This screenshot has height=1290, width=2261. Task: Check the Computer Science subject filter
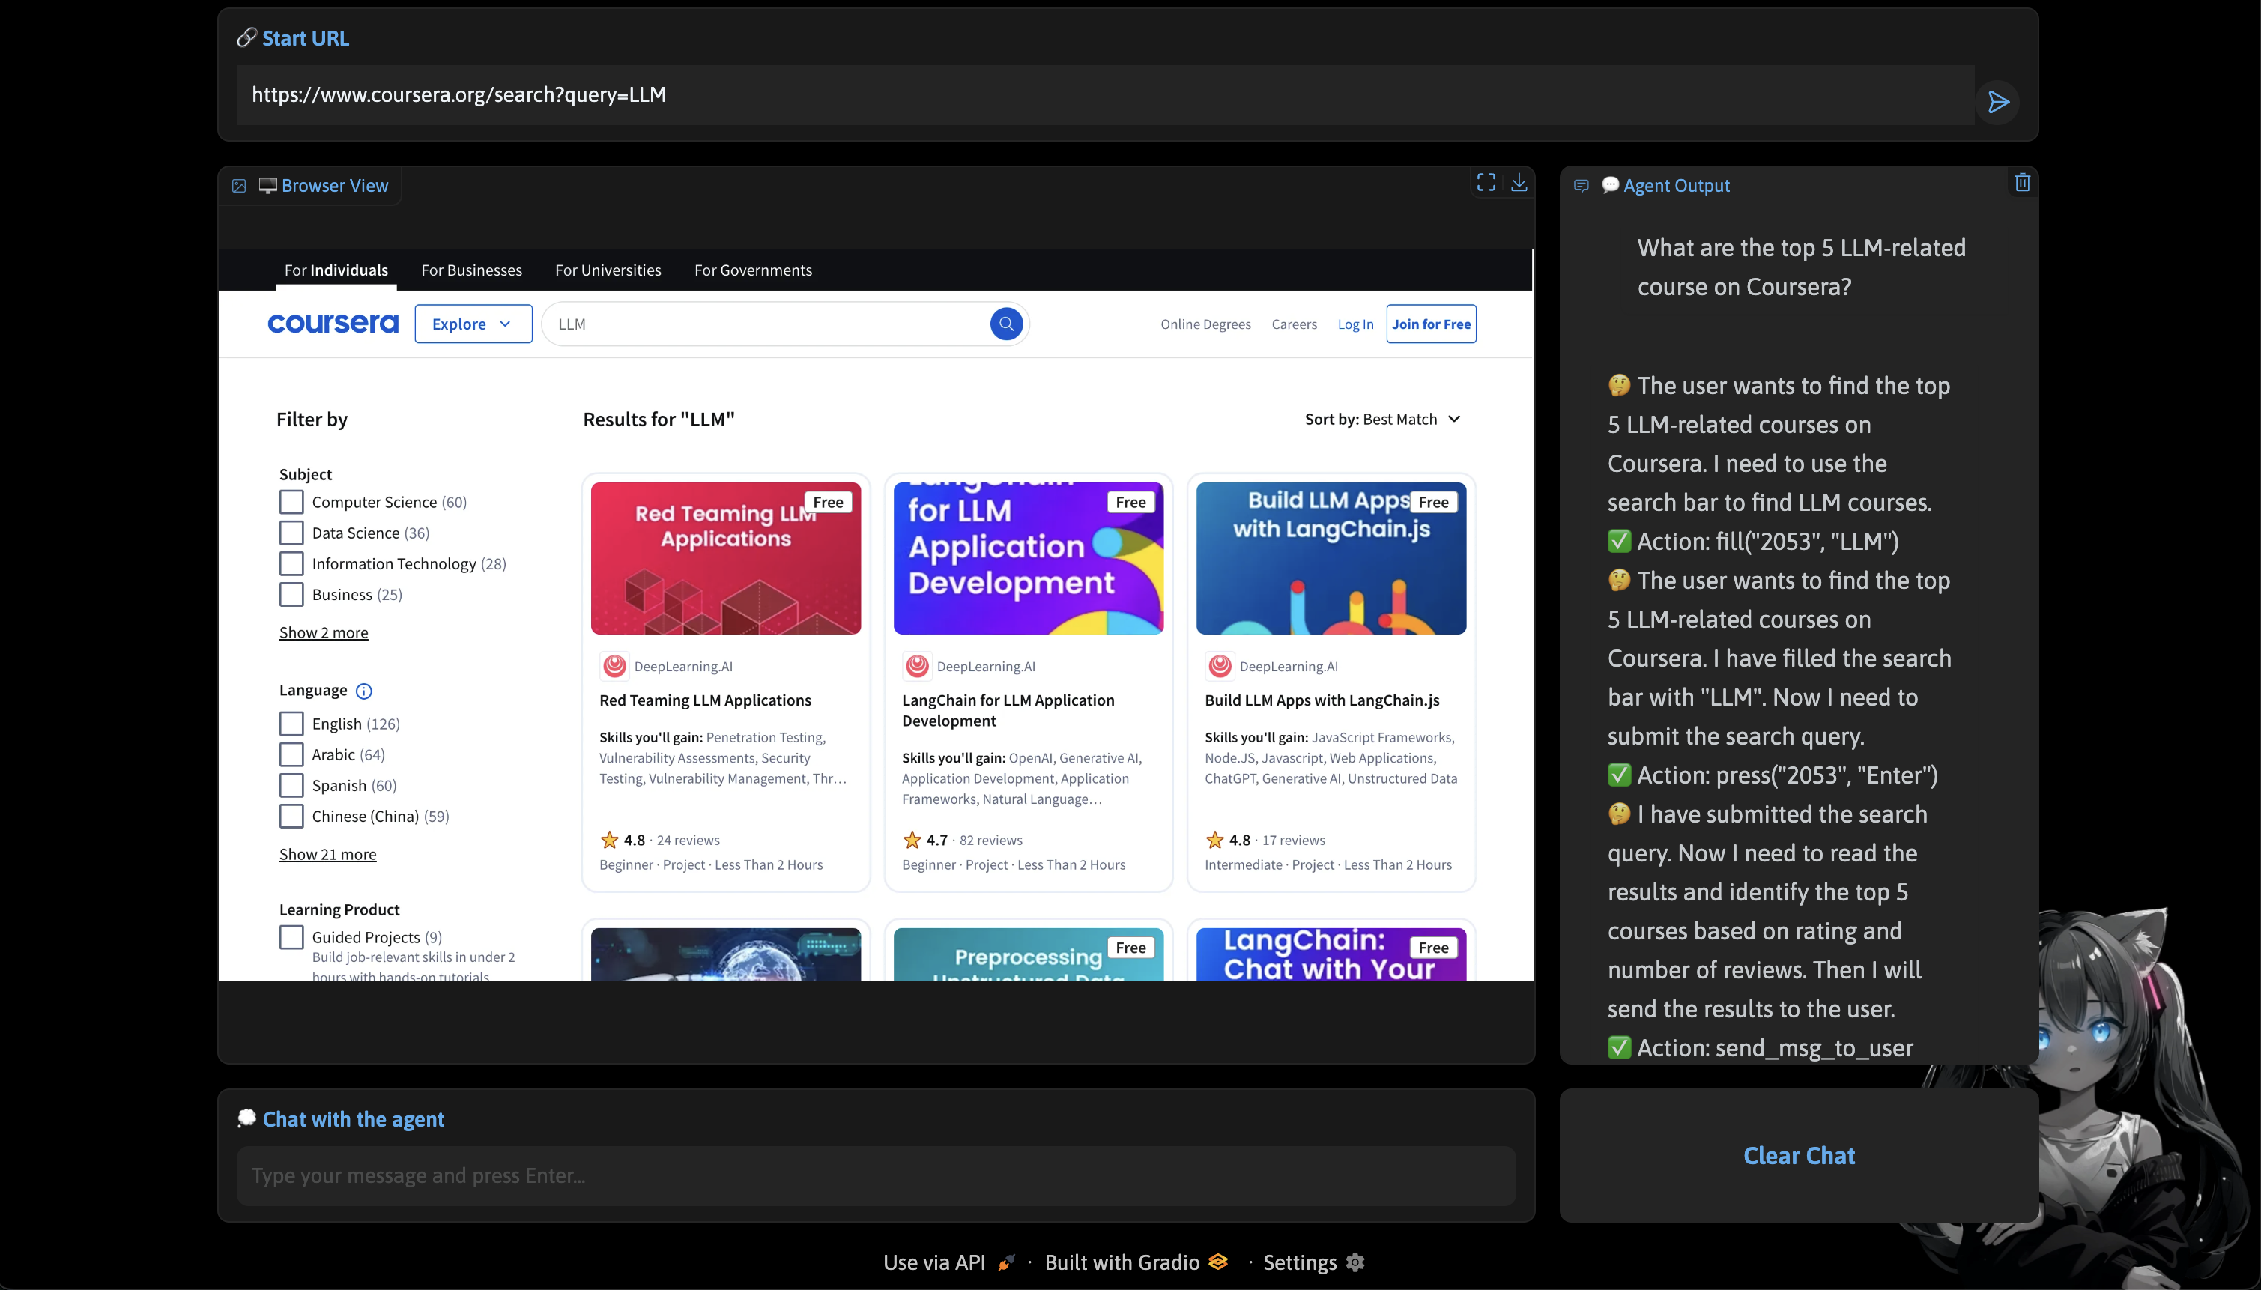[291, 503]
